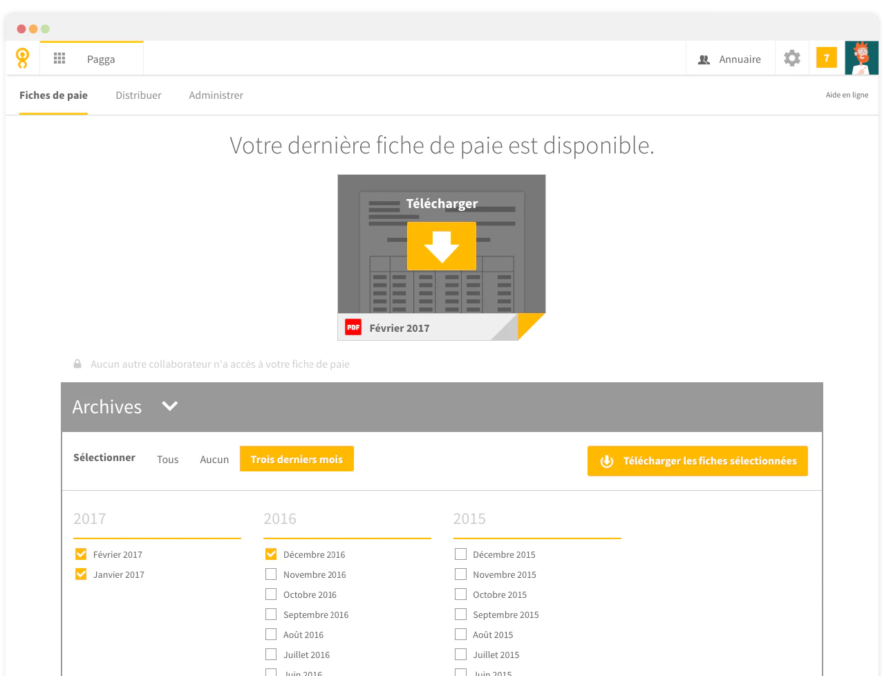Click the Trois derniers mois button

[x=297, y=459]
